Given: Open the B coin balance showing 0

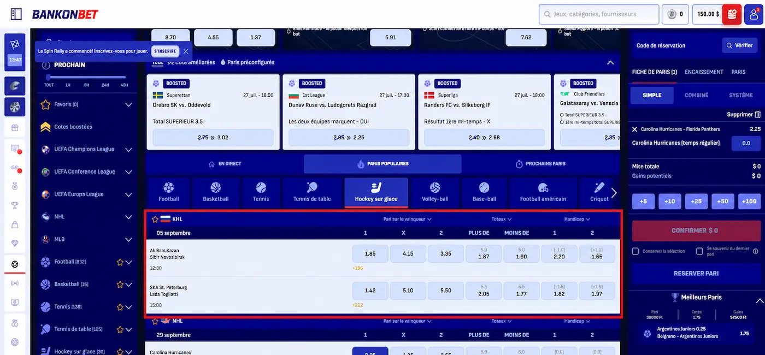Looking at the screenshot, I should 675,14.
